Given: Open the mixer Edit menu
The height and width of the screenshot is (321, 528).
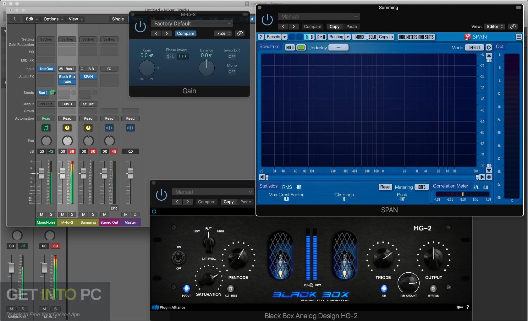Looking at the screenshot, I should (x=32, y=19).
